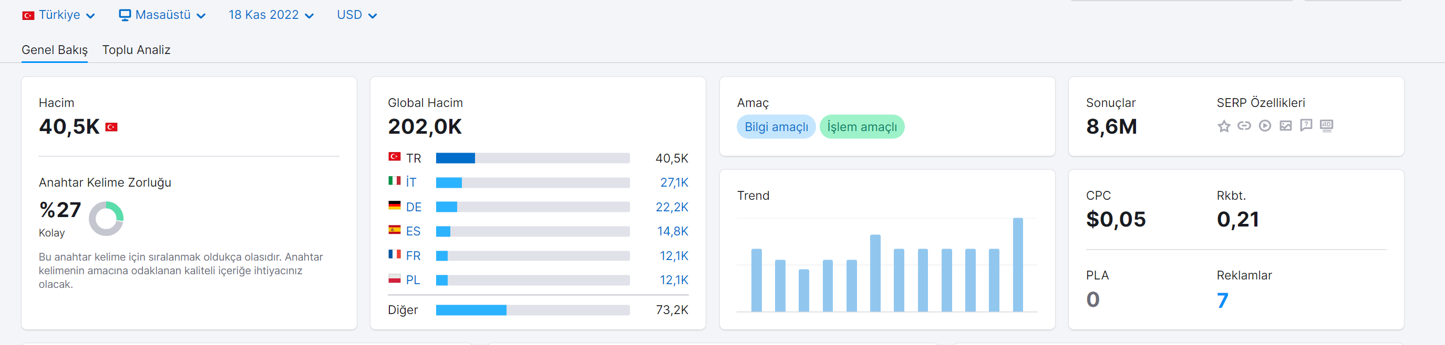The image size is (1445, 345).
Task: Click the Italy flag in Global Hacim
Action: click(x=394, y=181)
